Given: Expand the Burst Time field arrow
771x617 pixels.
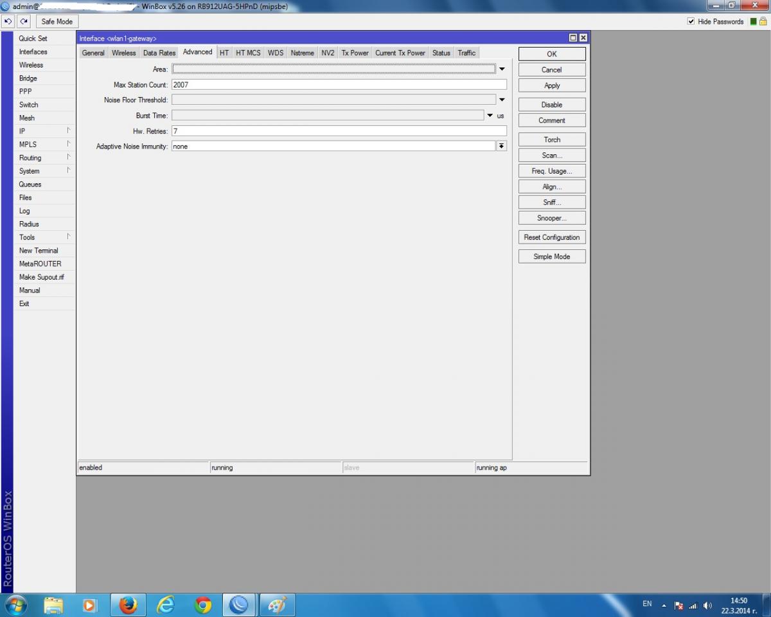Looking at the screenshot, I should click(x=490, y=116).
